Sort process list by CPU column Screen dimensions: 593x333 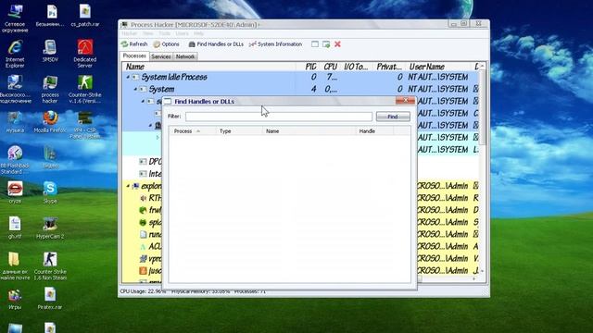[330, 67]
